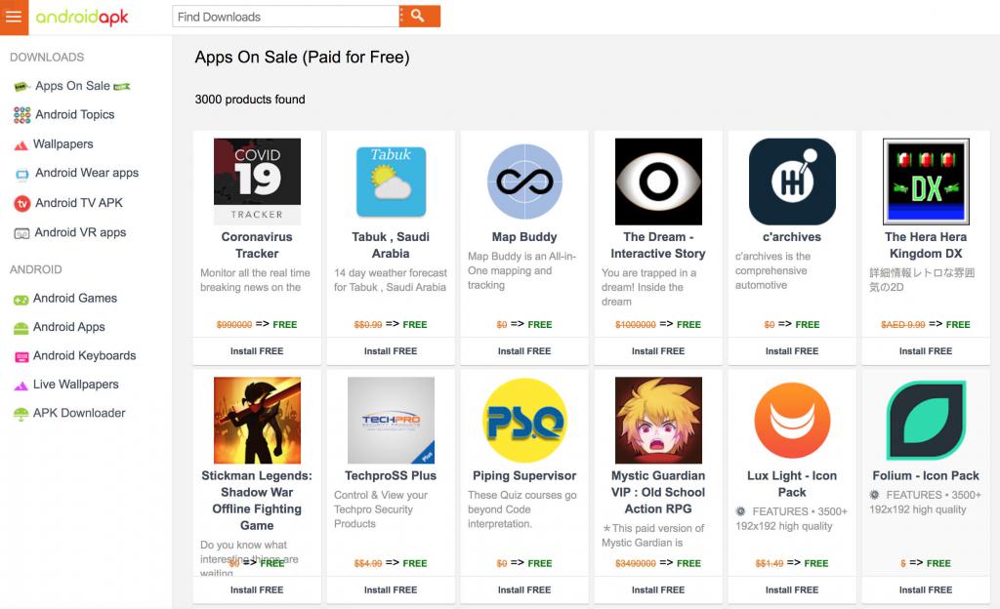Click the androidapk site logo
The width and height of the screenshot is (1000, 609).
point(82,17)
